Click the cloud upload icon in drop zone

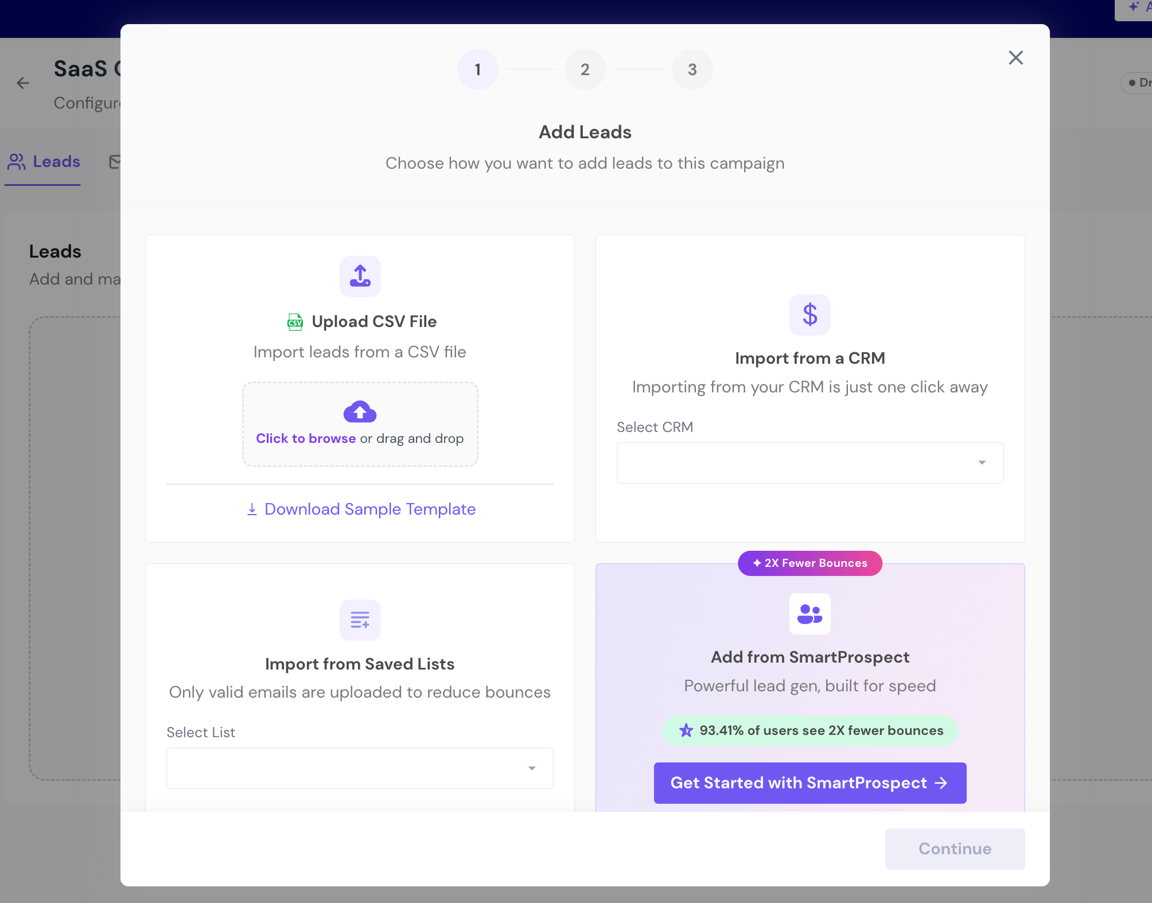pyautogui.click(x=360, y=411)
